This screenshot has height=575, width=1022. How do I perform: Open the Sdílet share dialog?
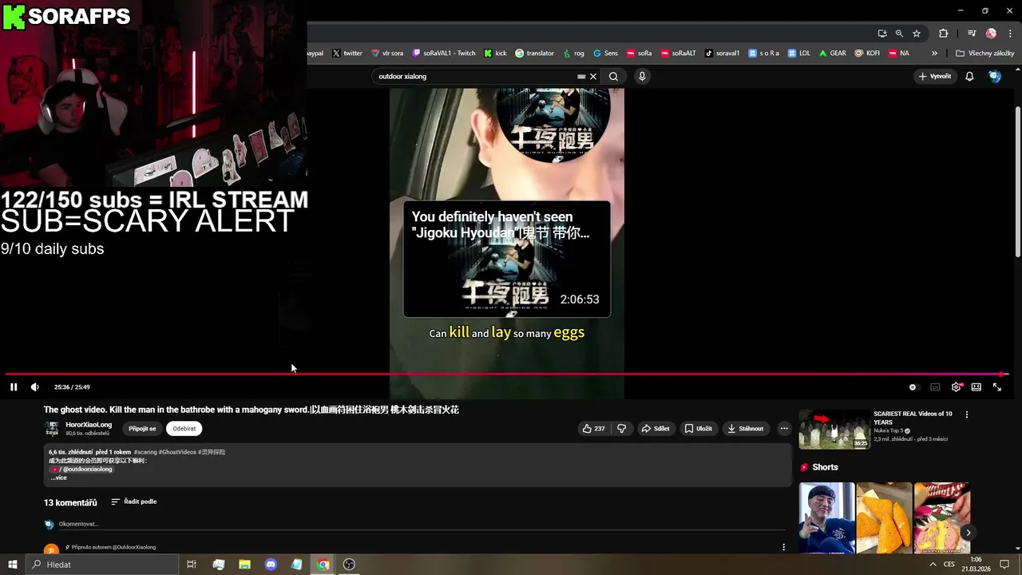click(655, 429)
